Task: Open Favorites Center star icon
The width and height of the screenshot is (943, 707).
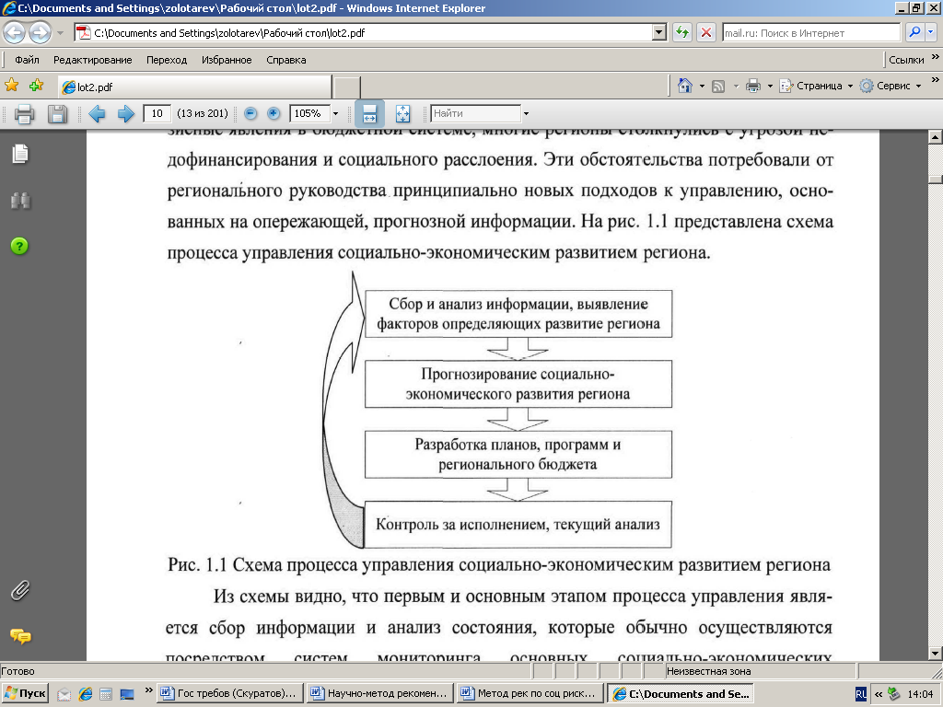Action: 11,86
